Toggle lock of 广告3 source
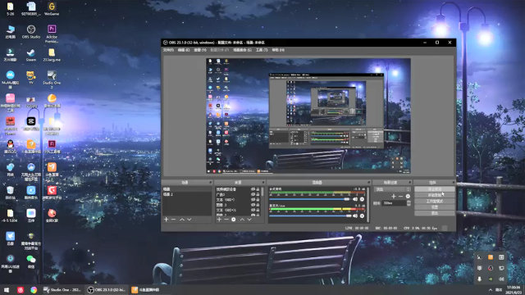Screen dimensions: 525x295 click(258, 194)
